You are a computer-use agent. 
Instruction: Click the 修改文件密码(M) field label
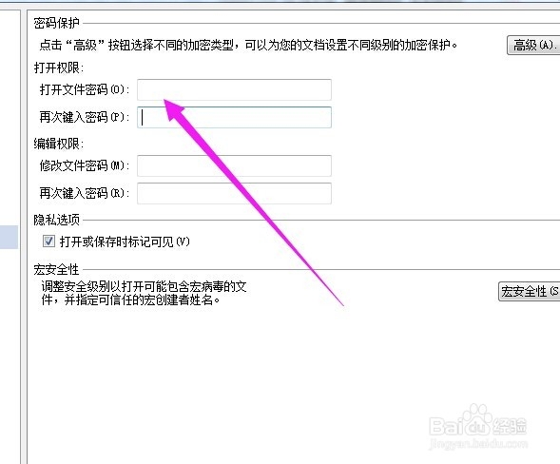click(85, 165)
